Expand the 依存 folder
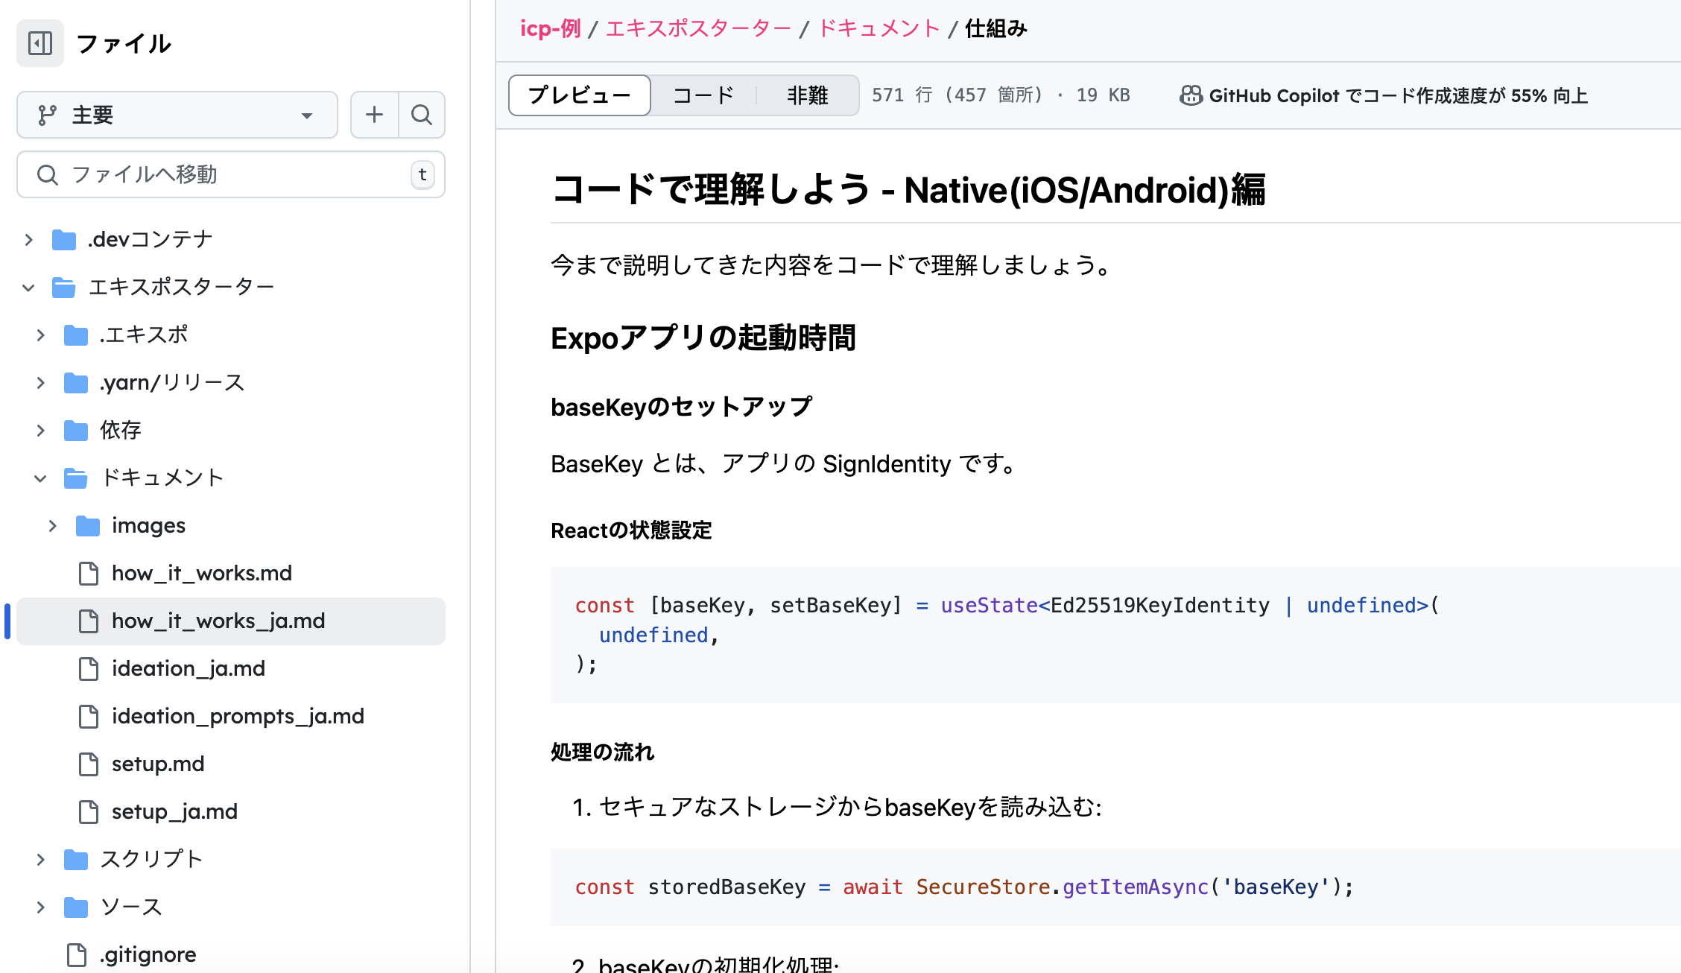Screen dimensions: 1681x973 click(x=40, y=430)
